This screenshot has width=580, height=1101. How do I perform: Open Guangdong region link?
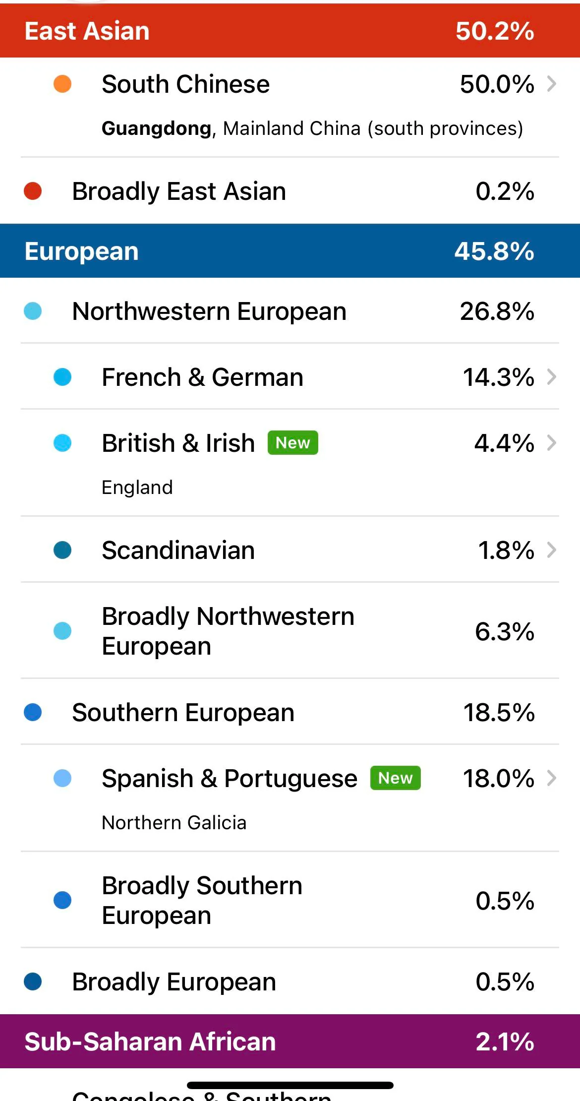pos(157,128)
